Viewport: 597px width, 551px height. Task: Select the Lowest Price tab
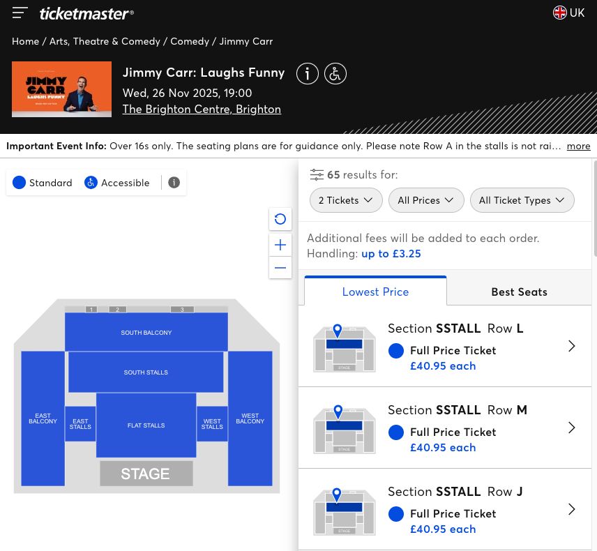(x=375, y=292)
